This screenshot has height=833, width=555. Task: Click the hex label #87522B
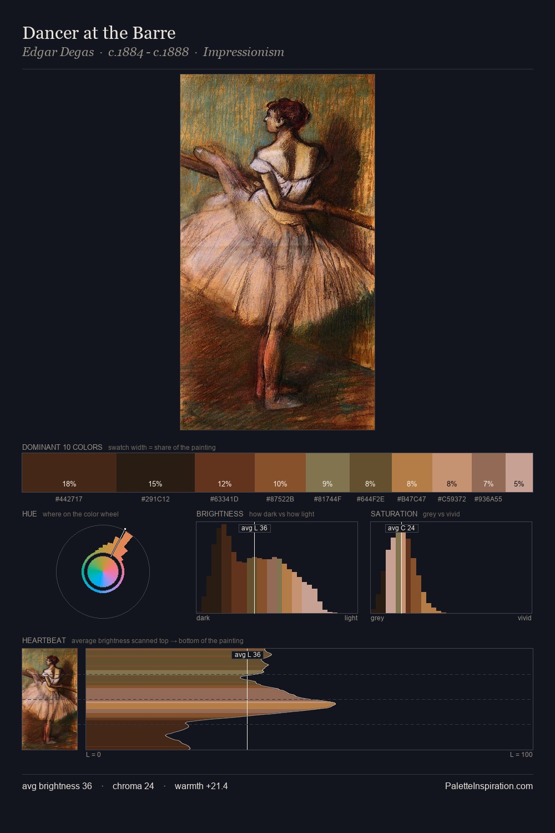coord(280,499)
